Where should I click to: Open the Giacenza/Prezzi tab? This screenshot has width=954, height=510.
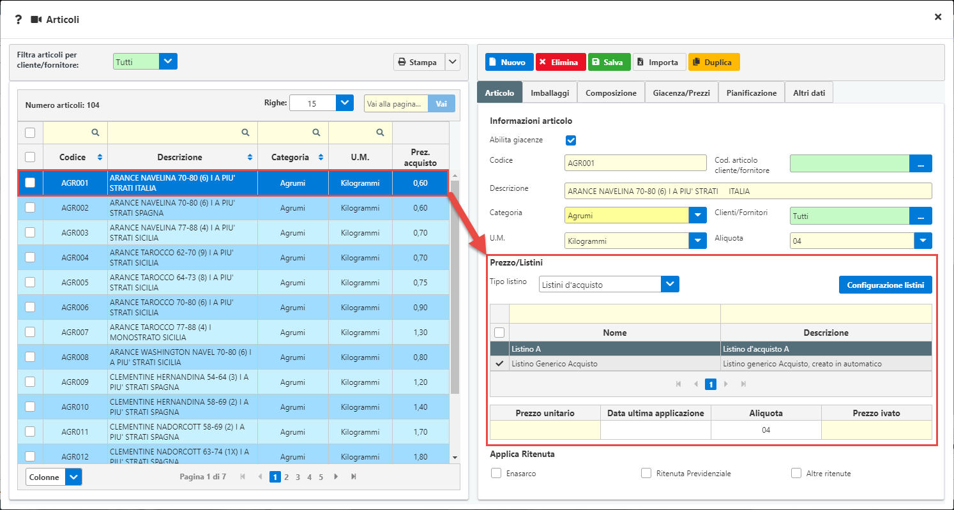pyautogui.click(x=681, y=93)
